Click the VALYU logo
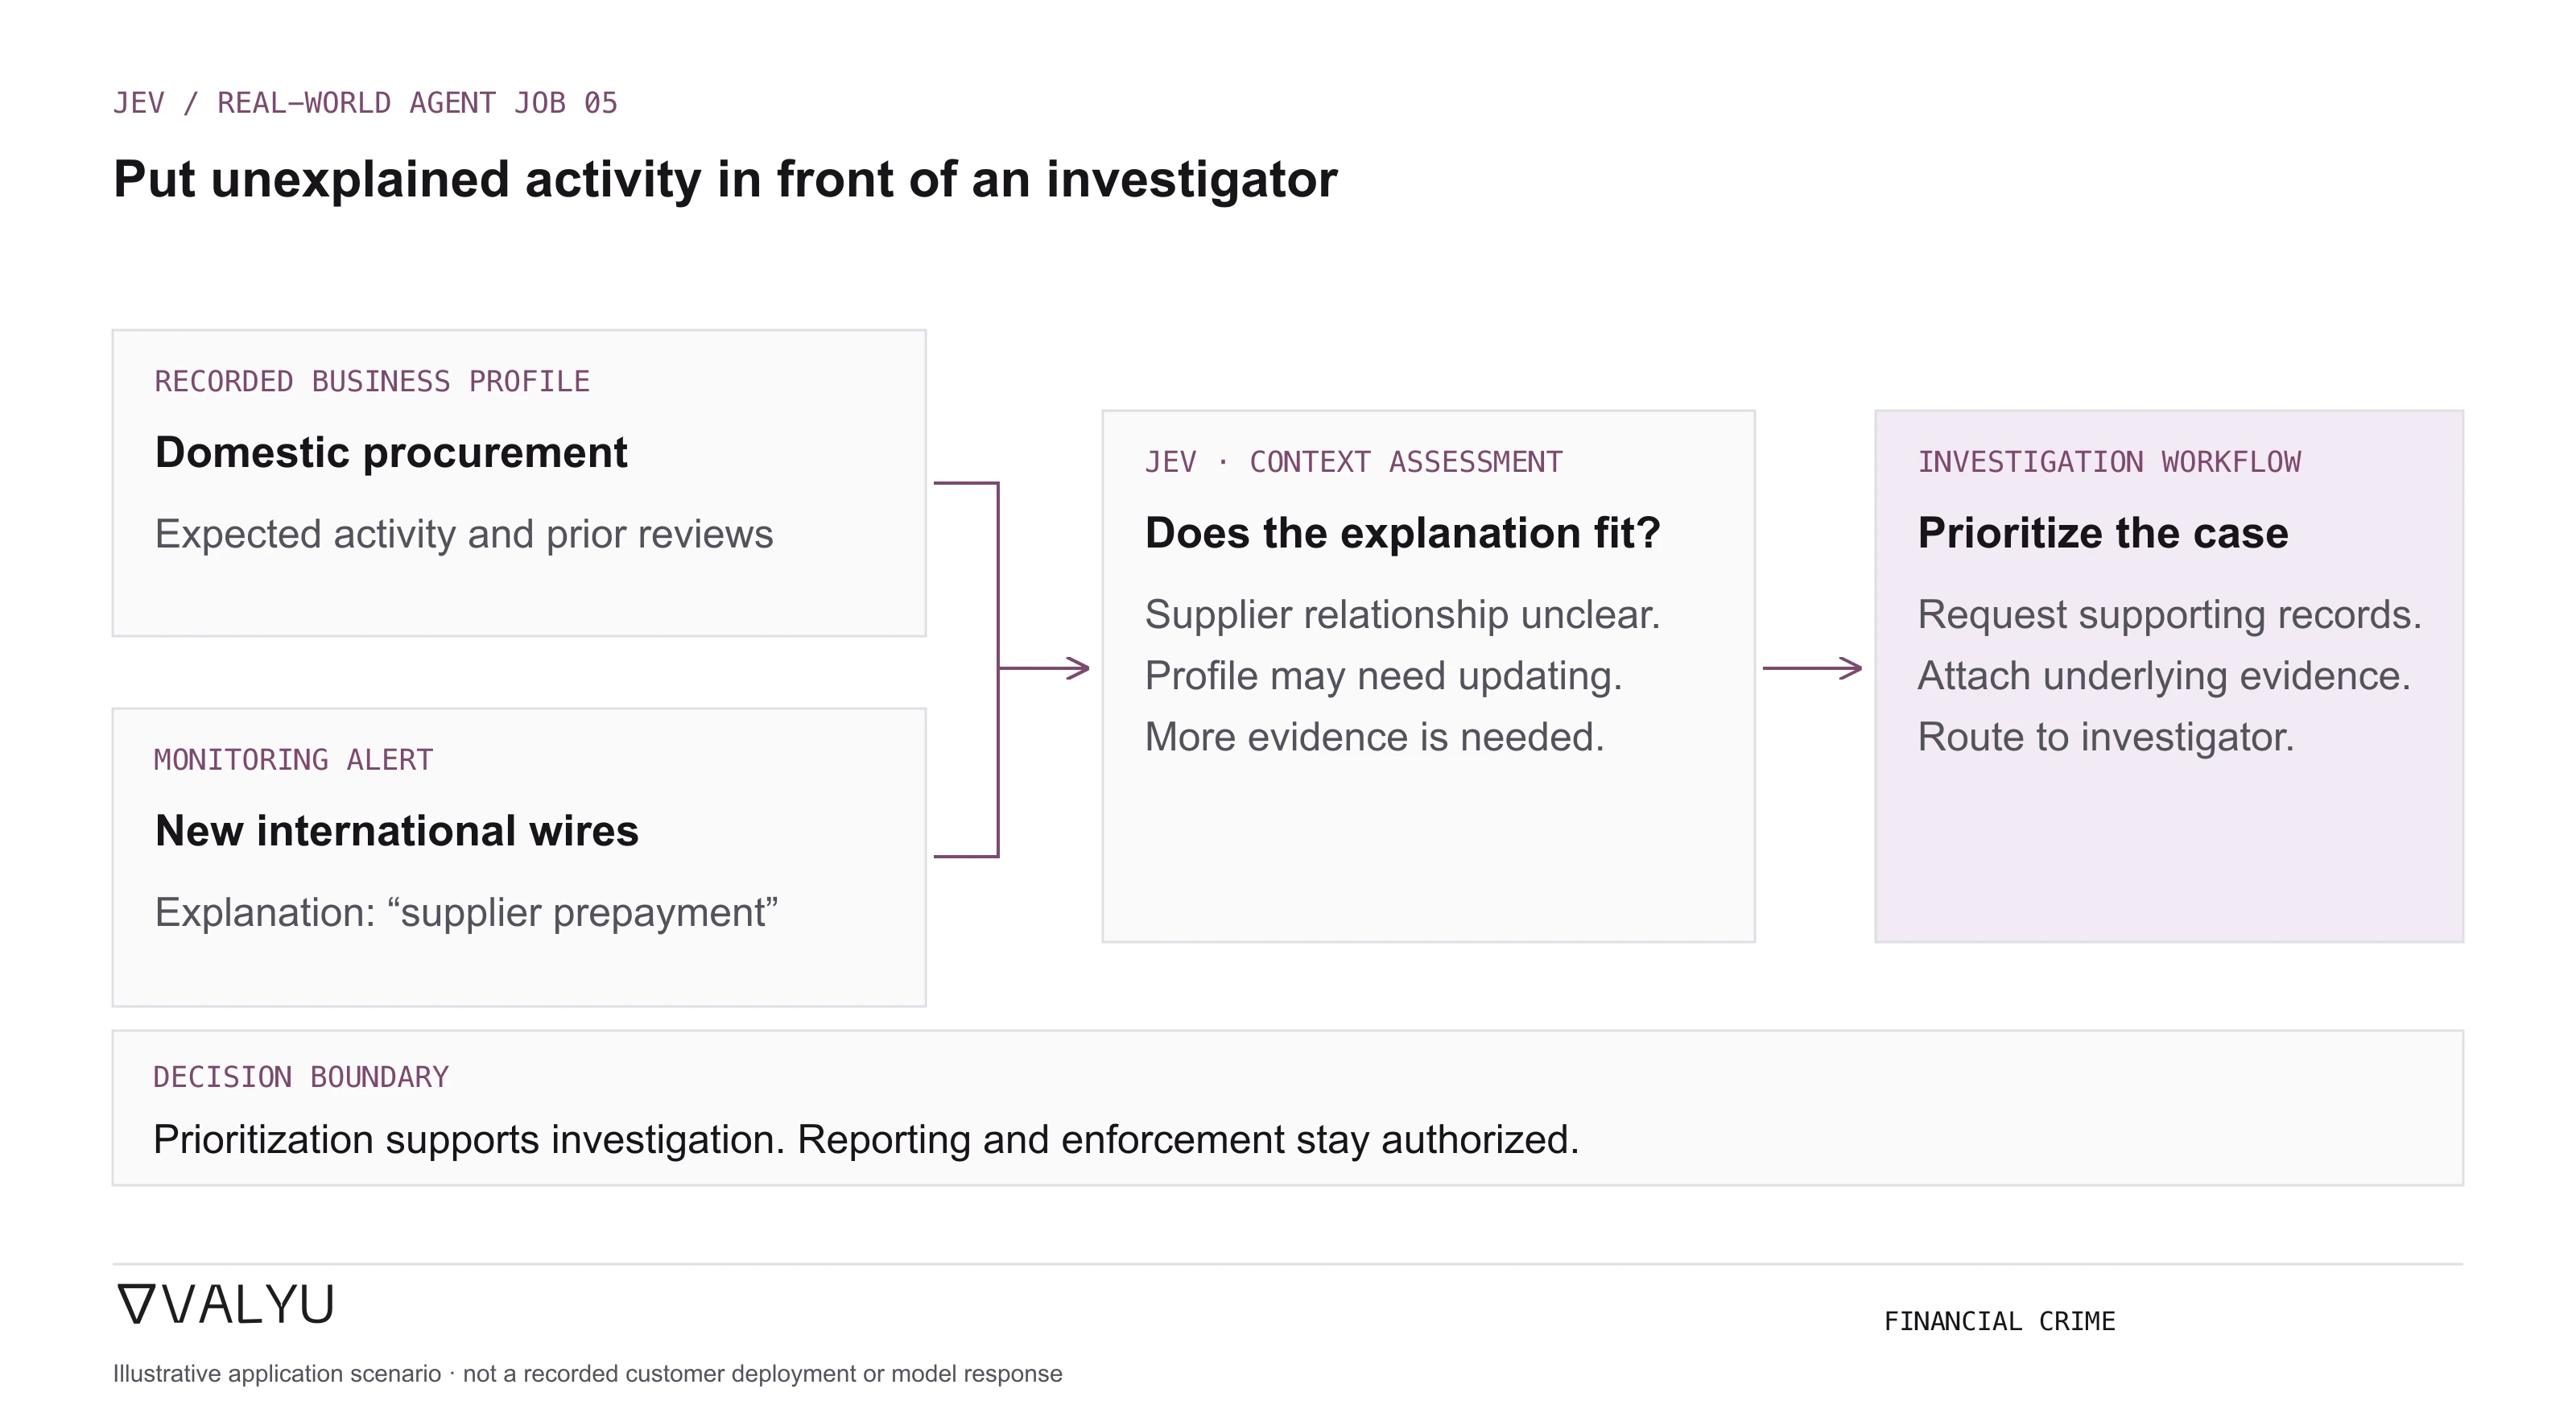 click(x=225, y=1305)
